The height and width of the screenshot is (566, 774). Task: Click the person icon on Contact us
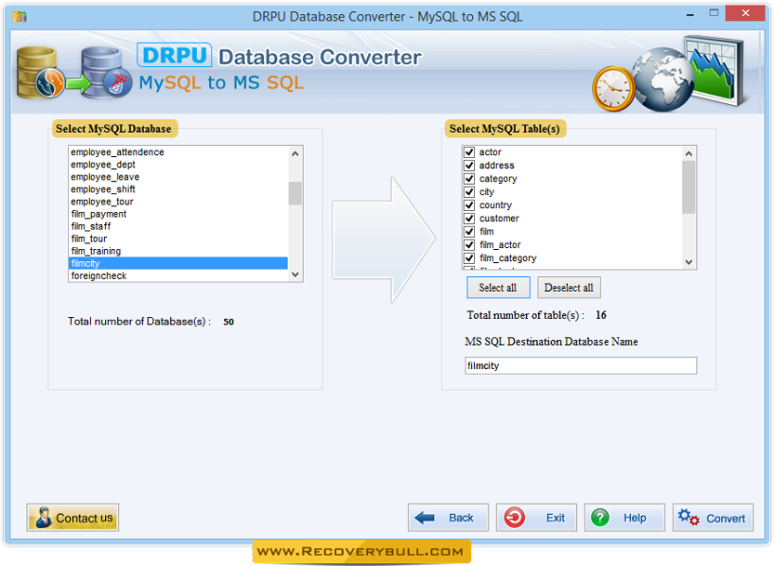pos(44,517)
